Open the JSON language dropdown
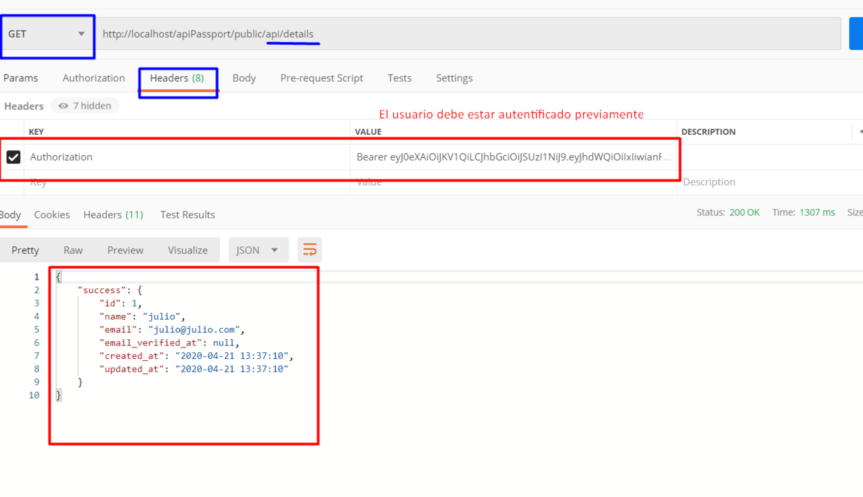Viewport: 863px width, 497px height. (258, 250)
